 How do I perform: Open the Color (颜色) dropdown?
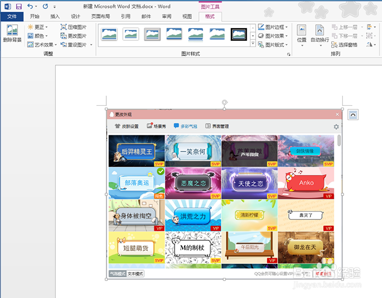coord(38,36)
